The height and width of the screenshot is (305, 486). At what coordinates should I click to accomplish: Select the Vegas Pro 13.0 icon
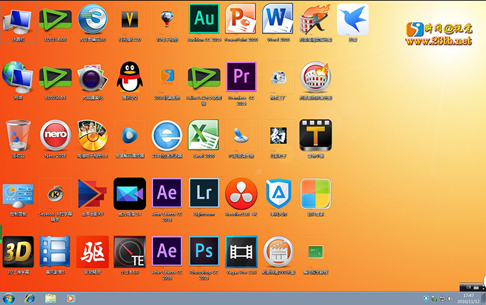click(241, 251)
